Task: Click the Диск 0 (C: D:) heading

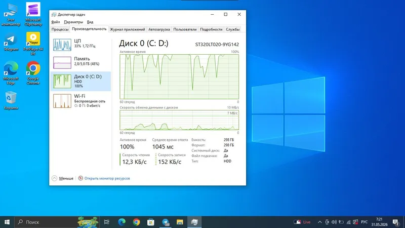Action: click(144, 43)
